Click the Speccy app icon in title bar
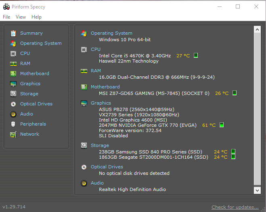 (6, 6)
